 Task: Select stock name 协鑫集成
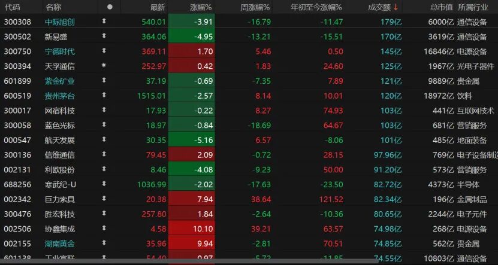60,229
